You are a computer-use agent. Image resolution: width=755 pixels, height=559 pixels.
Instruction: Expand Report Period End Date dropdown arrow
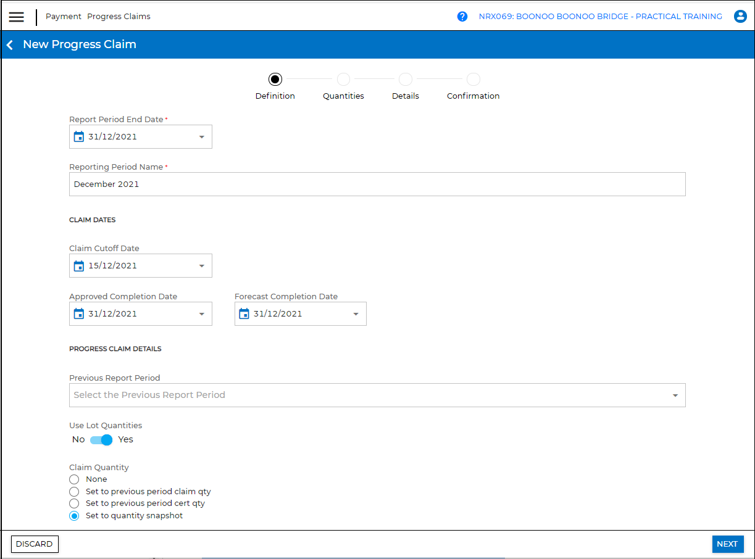pyautogui.click(x=201, y=137)
